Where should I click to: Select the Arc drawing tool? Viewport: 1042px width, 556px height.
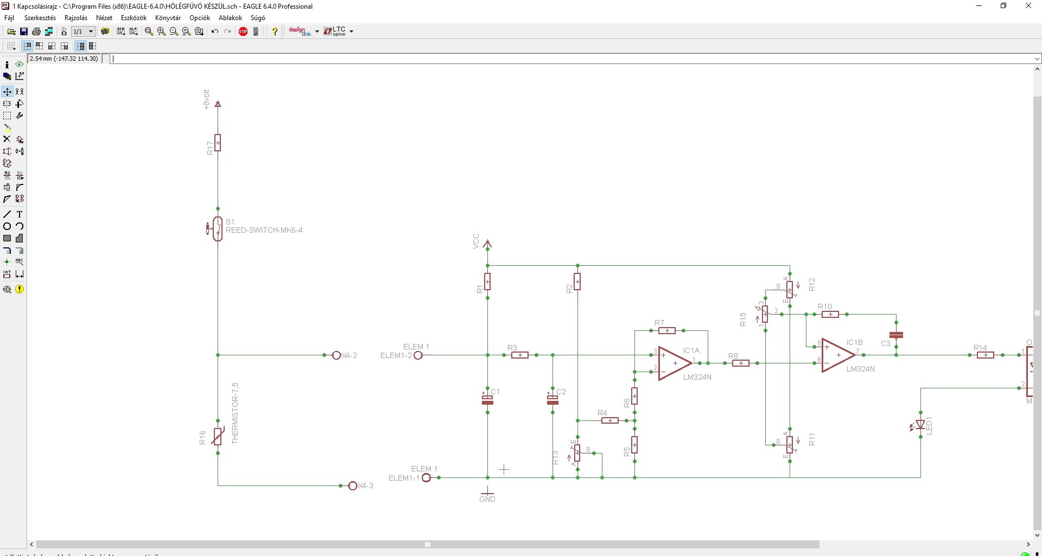(x=20, y=226)
